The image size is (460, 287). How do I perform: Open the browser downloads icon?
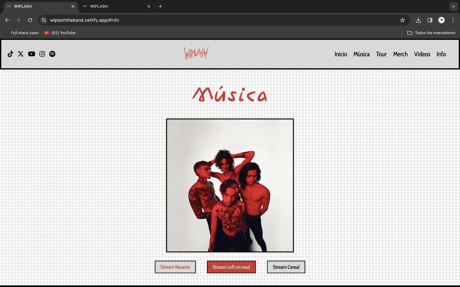tap(419, 20)
